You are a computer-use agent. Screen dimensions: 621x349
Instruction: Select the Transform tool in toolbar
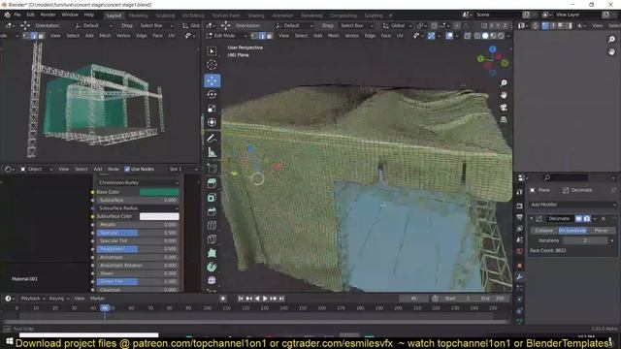point(212,122)
